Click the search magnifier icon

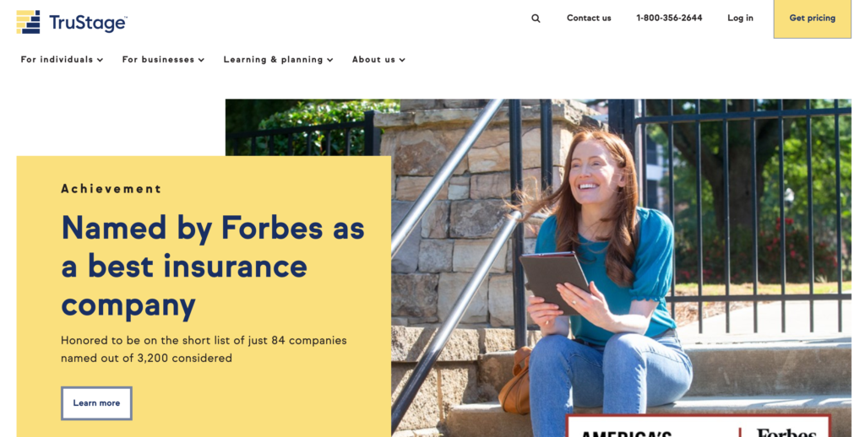(x=536, y=19)
